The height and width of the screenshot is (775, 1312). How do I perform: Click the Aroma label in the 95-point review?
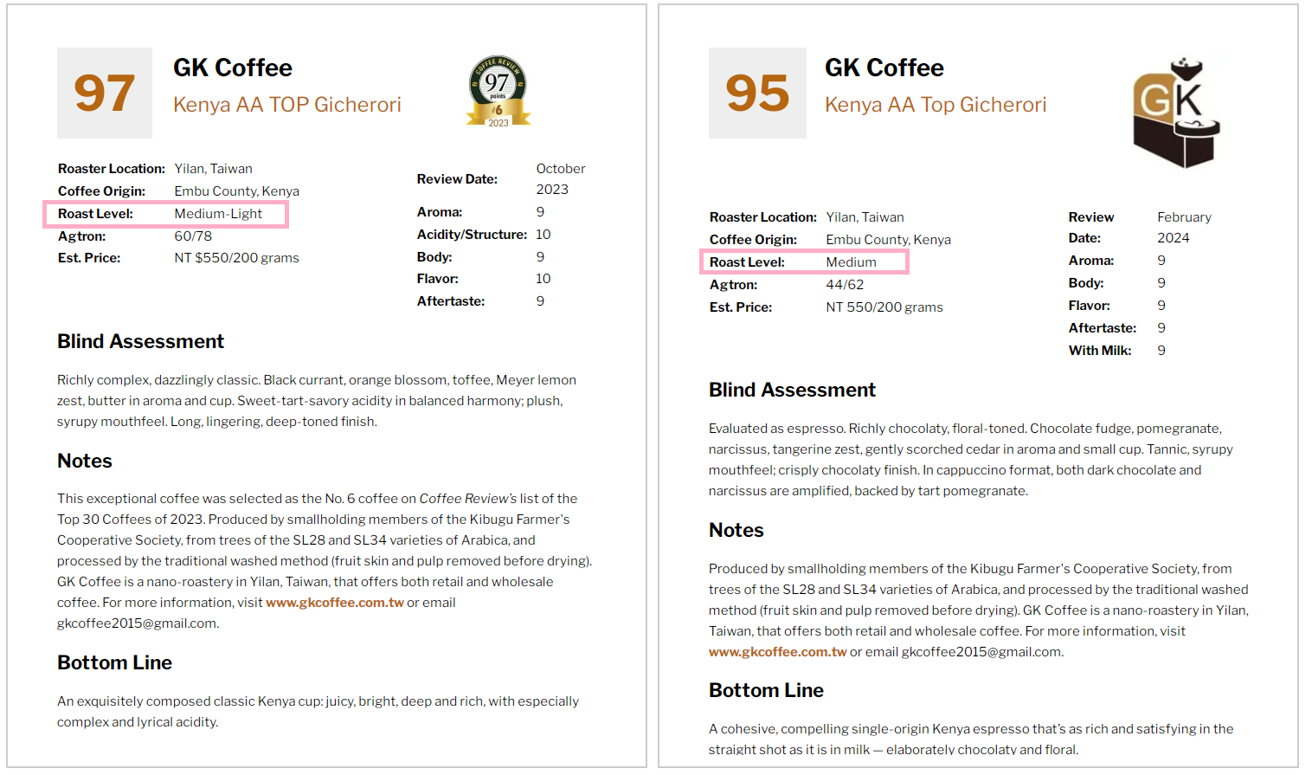[1091, 261]
